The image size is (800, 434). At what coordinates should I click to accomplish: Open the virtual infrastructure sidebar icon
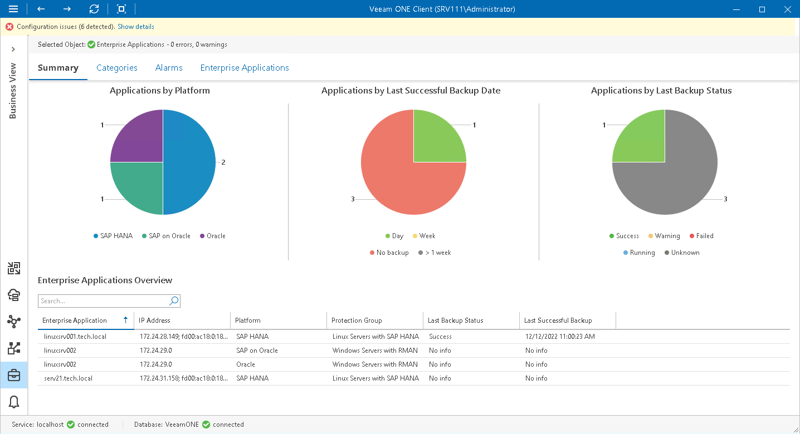13,268
